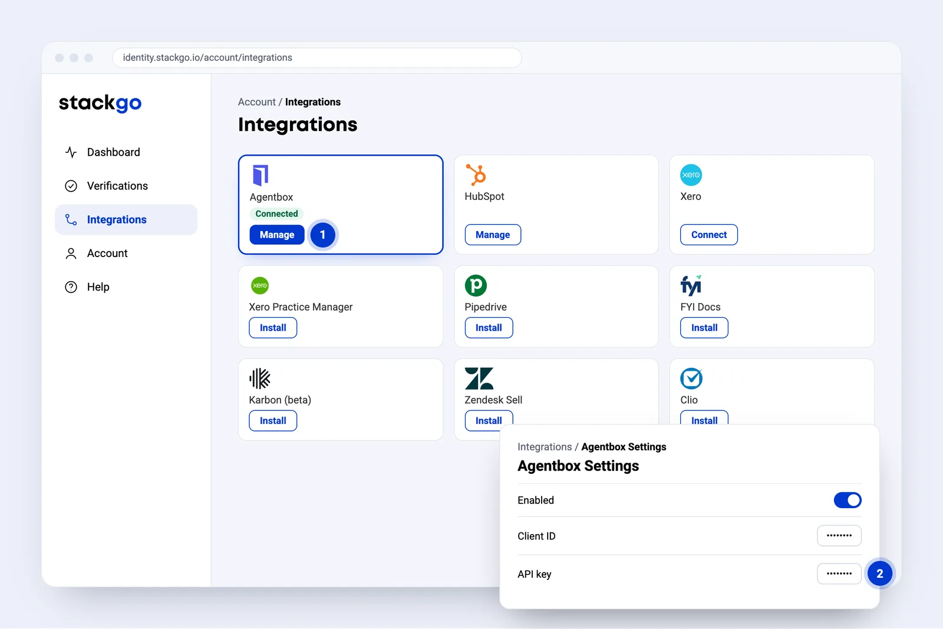Click the blue Xero logo
Image resolution: width=943 pixels, height=629 pixels.
[691, 175]
